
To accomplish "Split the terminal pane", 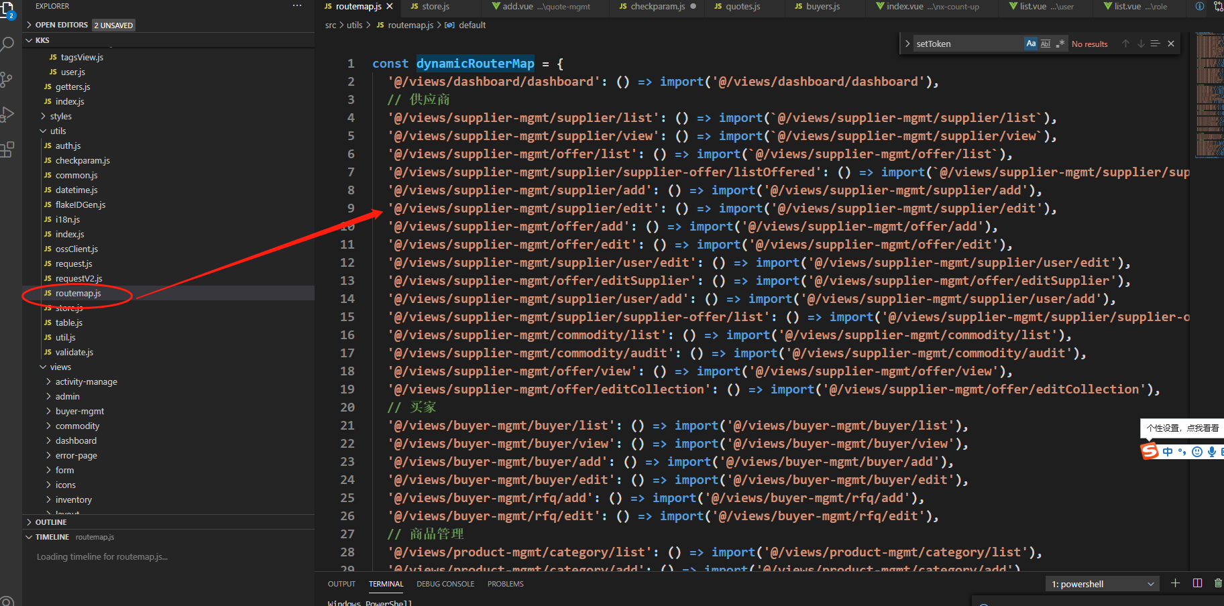I will [1197, 583].
